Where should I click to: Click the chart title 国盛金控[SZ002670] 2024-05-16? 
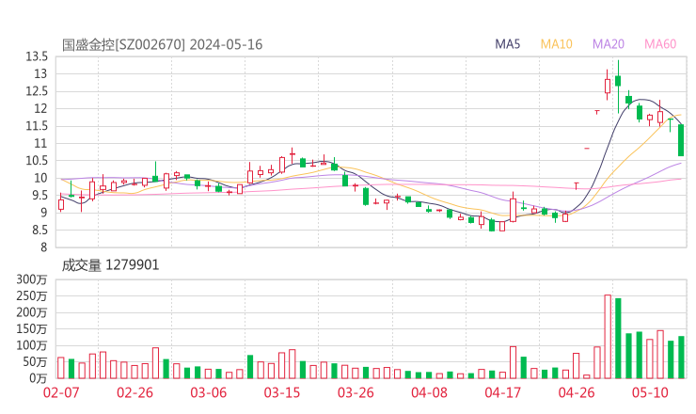162,45
